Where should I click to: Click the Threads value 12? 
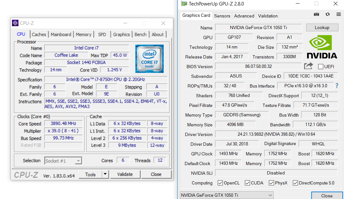click(x=160, y=160)
